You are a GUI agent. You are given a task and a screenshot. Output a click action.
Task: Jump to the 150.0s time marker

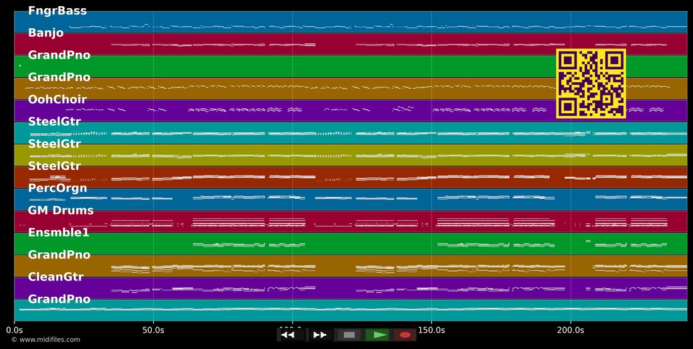[x=432, y=330]
